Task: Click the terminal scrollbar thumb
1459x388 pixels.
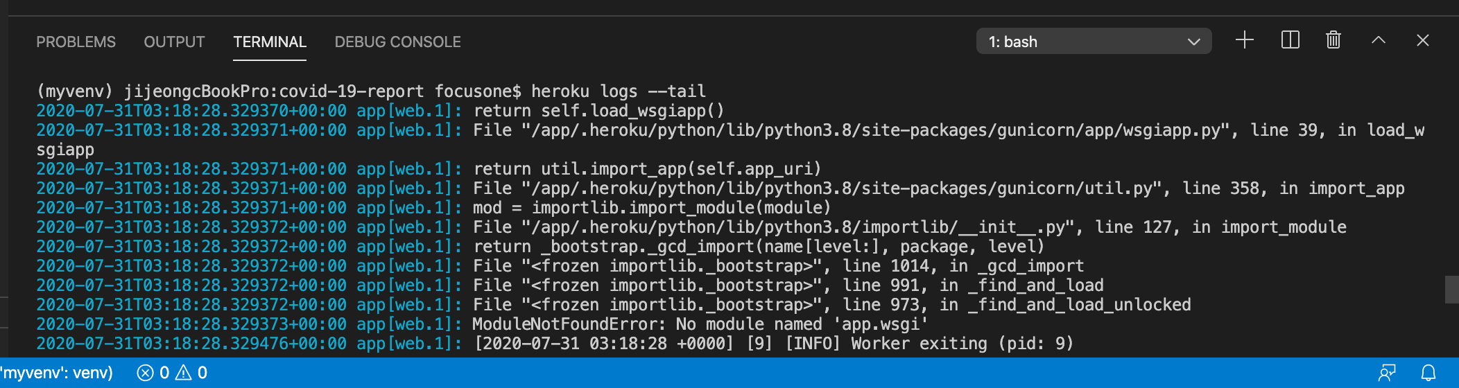Action: pyautogui.click(x=1451, y=290)
